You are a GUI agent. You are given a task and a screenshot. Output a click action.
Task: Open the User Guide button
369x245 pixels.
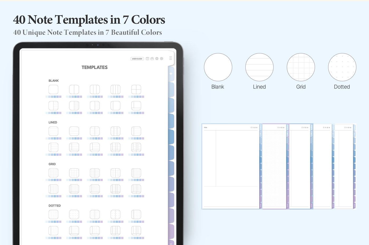(x=137, y=59)
